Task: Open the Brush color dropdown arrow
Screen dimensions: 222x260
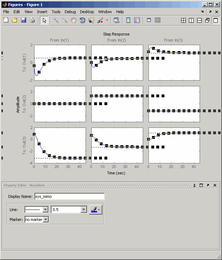Action: [107, 20]
